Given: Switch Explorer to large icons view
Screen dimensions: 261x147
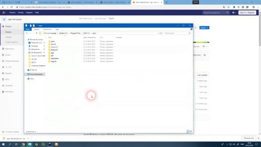Looking at the screenshot, I should click(191, 131).
